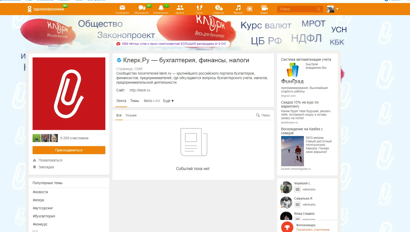Image resolution: width=410 pixels, height=232 pixels.
Task: Select the Лучшее feed filter tab
Action: coord(131,115)
